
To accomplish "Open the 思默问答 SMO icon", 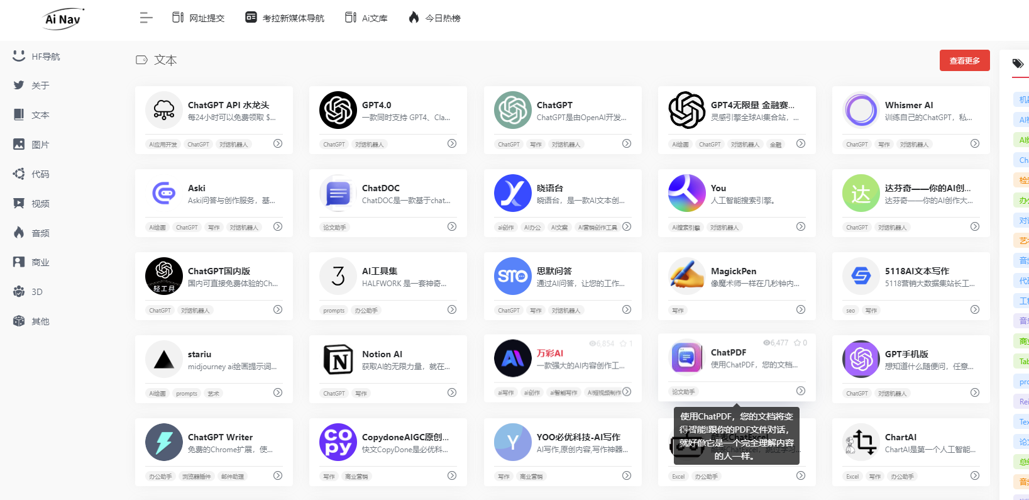I will pos(513,276).
